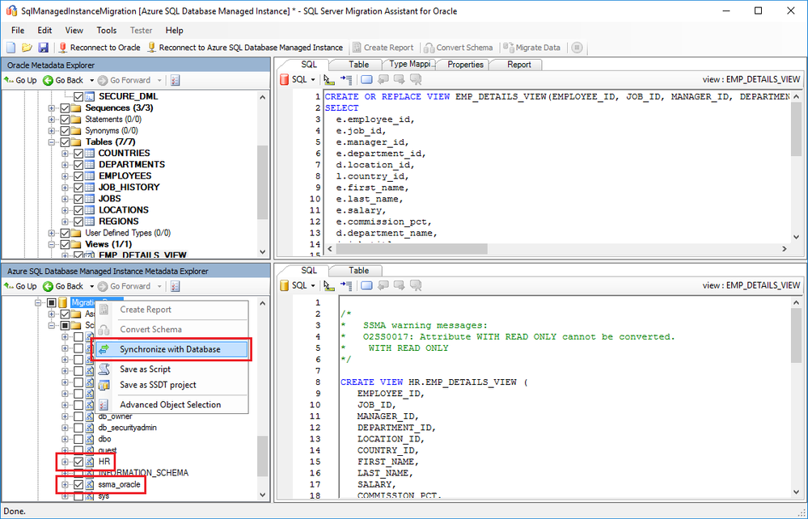The image size is (808, 519).
Task: Click the second icon right of SQL in the Azure SQL toolbar
Action: click(x=346, y=285)
